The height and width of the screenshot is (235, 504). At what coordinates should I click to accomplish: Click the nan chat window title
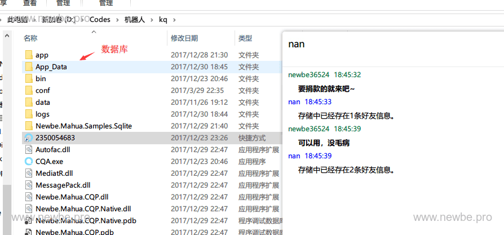[x=297, y=44]
